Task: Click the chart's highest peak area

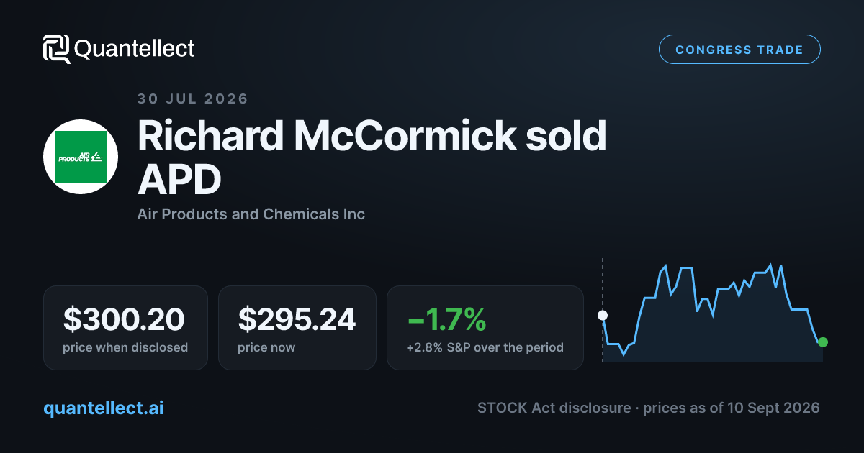Action: tap(771, 265)
